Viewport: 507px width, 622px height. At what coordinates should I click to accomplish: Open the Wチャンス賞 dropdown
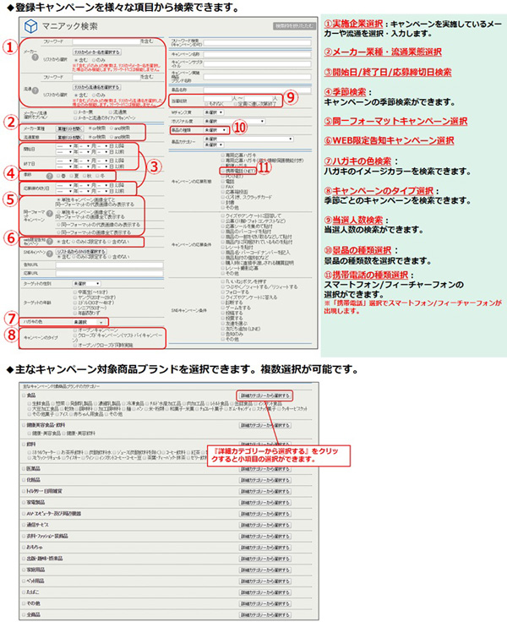(214, 112)
